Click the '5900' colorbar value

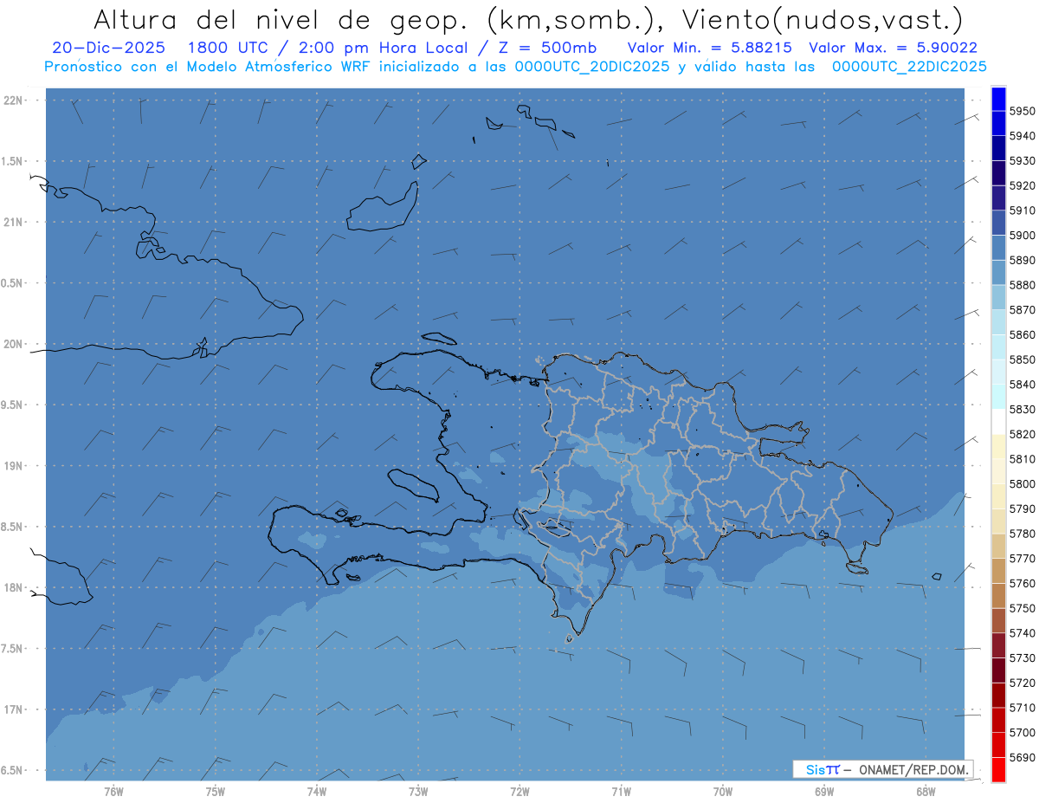point(1023,236)
